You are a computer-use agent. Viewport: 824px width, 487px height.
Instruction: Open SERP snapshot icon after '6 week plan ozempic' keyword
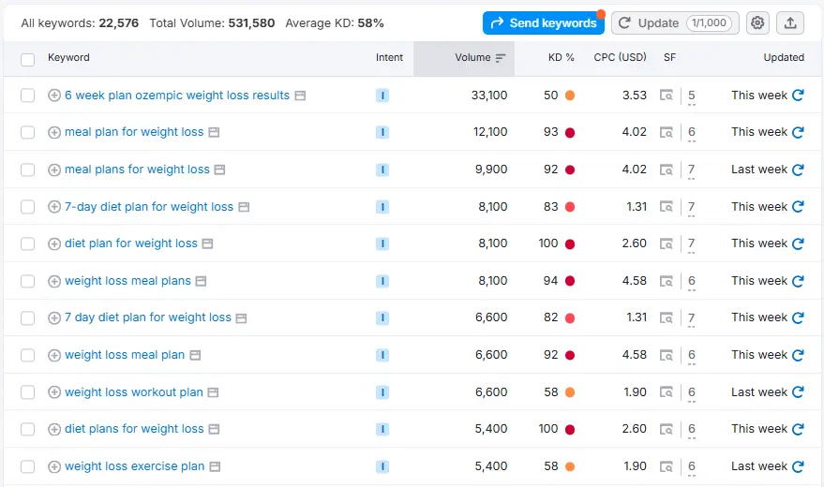point(300,96)
